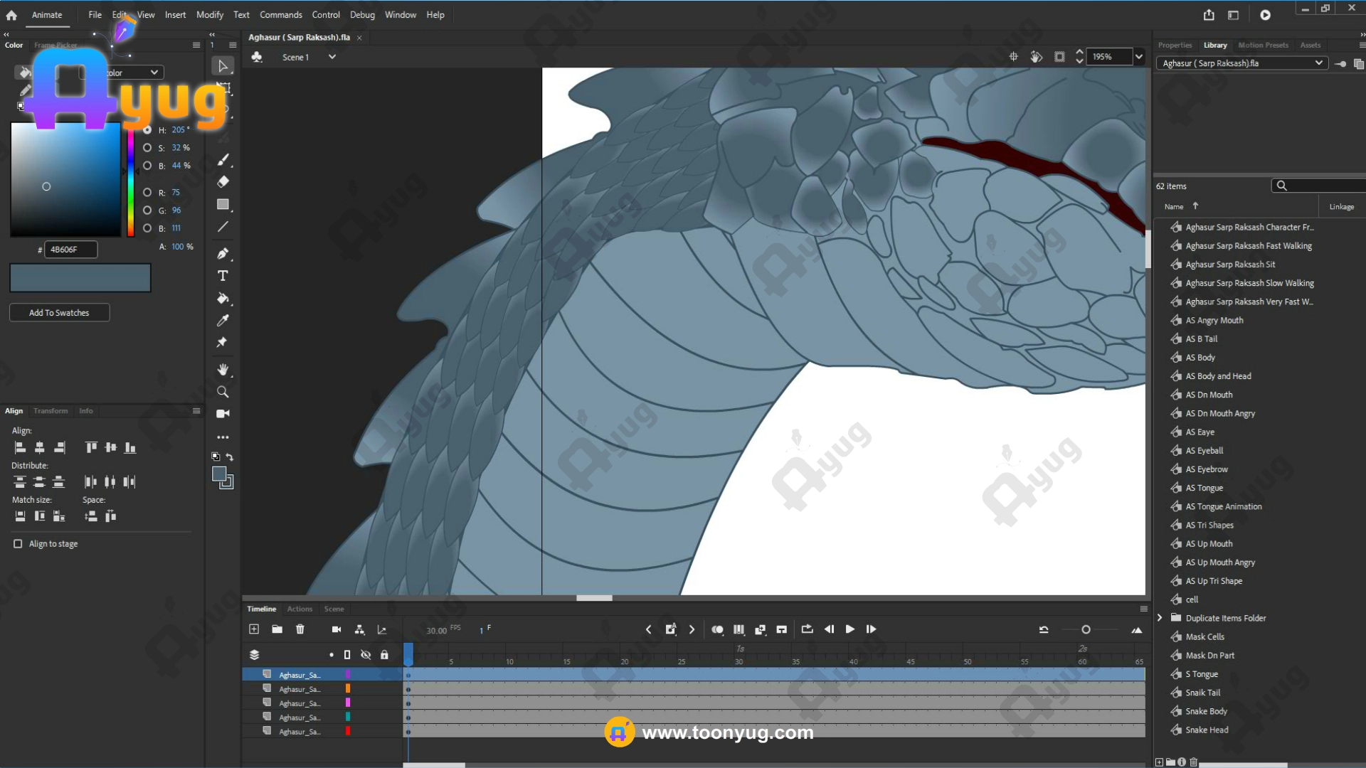Open the Scene 1 dropdown
1366x768 pixels.
[332, 57]
